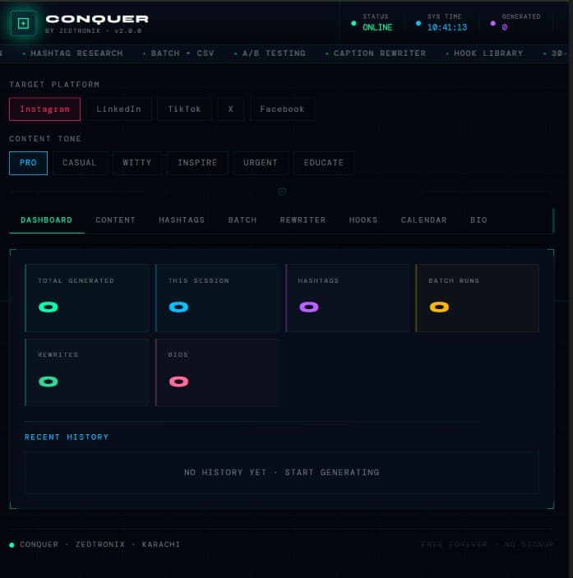Open the HOOKS tab
573x578 pixels.
(x=363, y=220)
